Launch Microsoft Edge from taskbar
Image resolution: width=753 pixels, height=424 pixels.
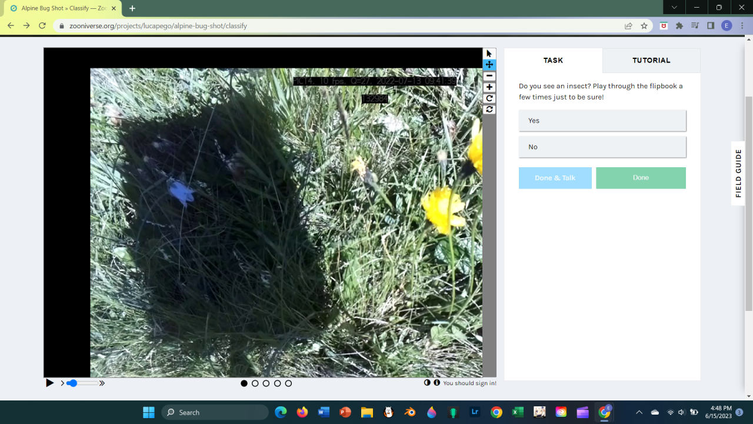(x=281, y=412)
